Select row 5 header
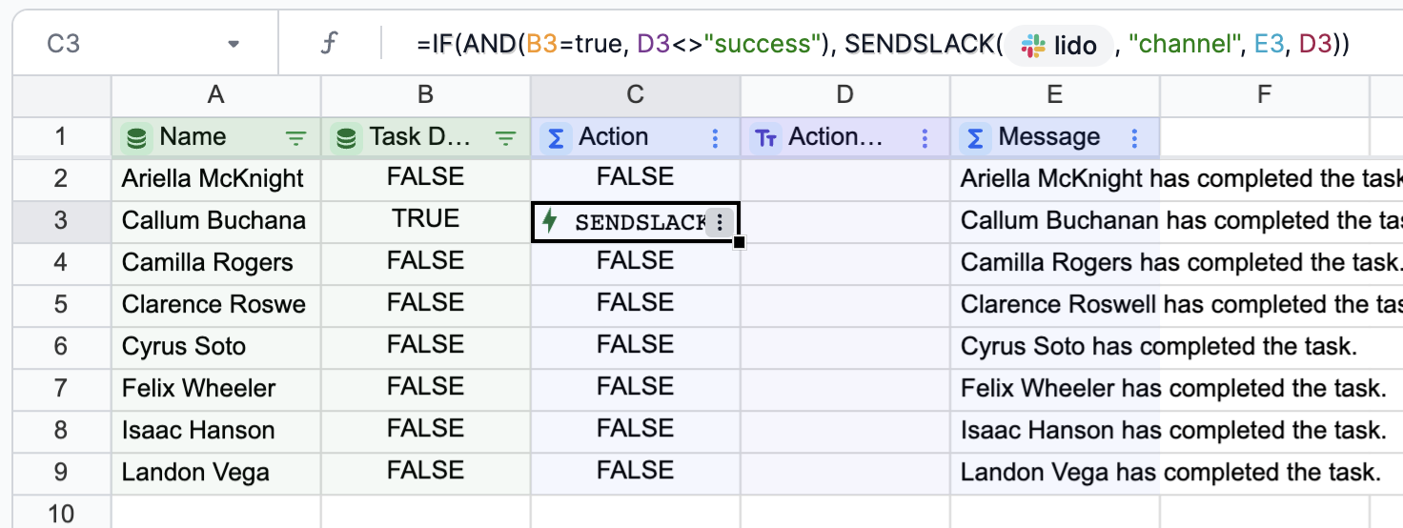1403x528 pixels. point(61,304)
